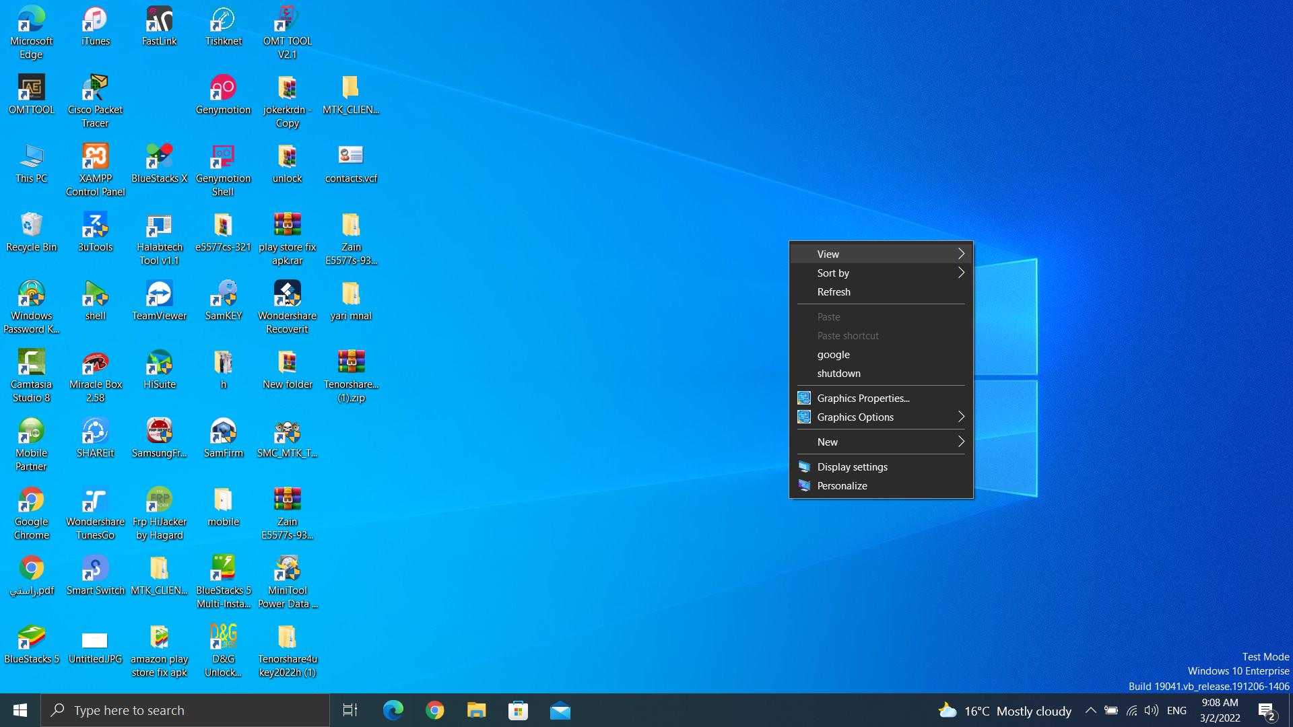This screenshot has height=727, width=1293.
Task: Click the taskbar search box
Action: 185,710
